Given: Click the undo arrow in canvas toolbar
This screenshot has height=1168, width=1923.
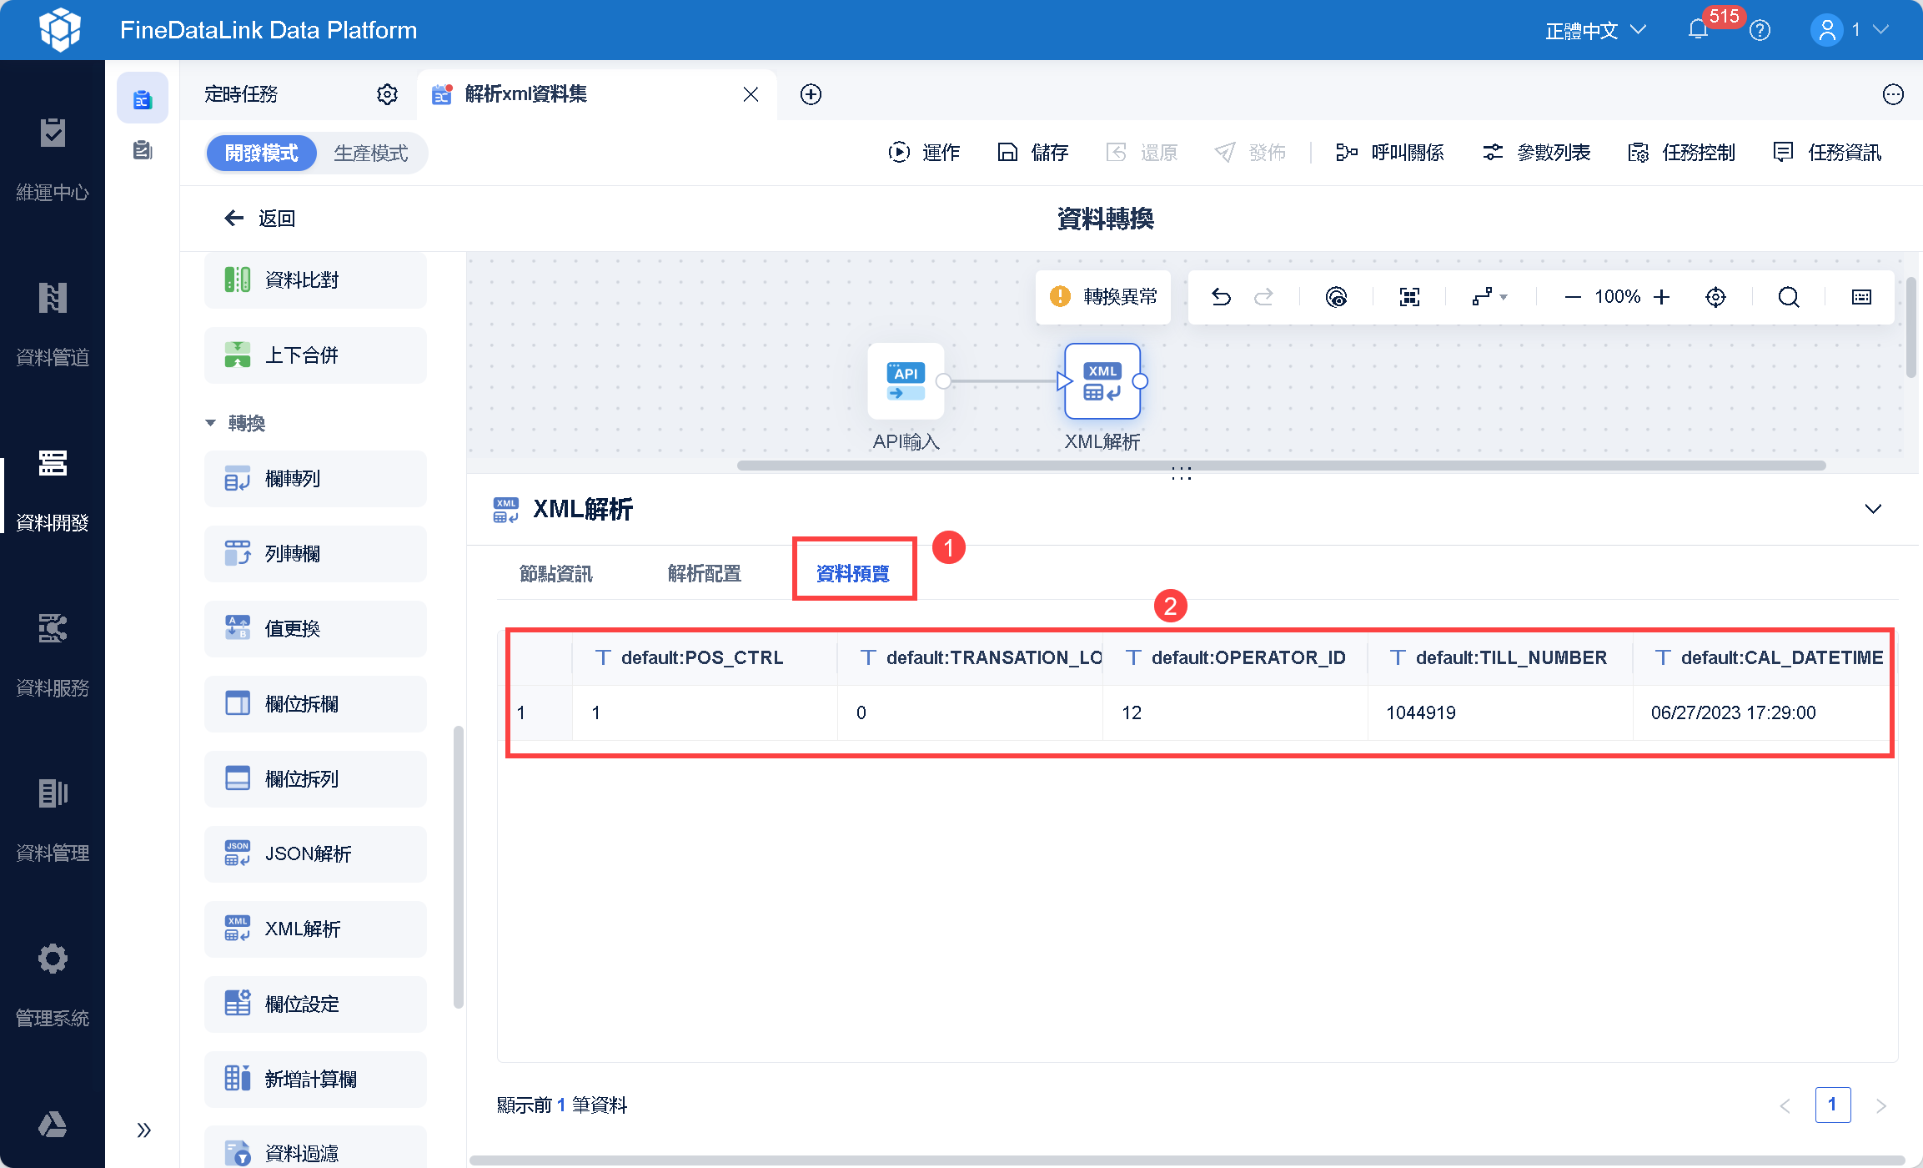Looking at the screenshot, I should click(x=1221, y=297).
